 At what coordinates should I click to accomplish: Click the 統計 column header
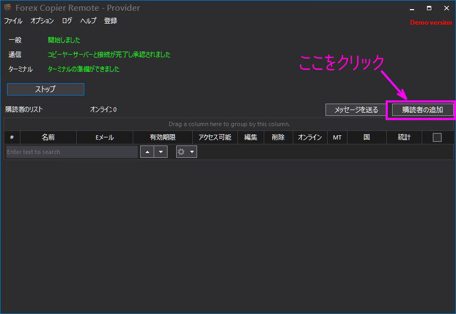tap(404, 137)
